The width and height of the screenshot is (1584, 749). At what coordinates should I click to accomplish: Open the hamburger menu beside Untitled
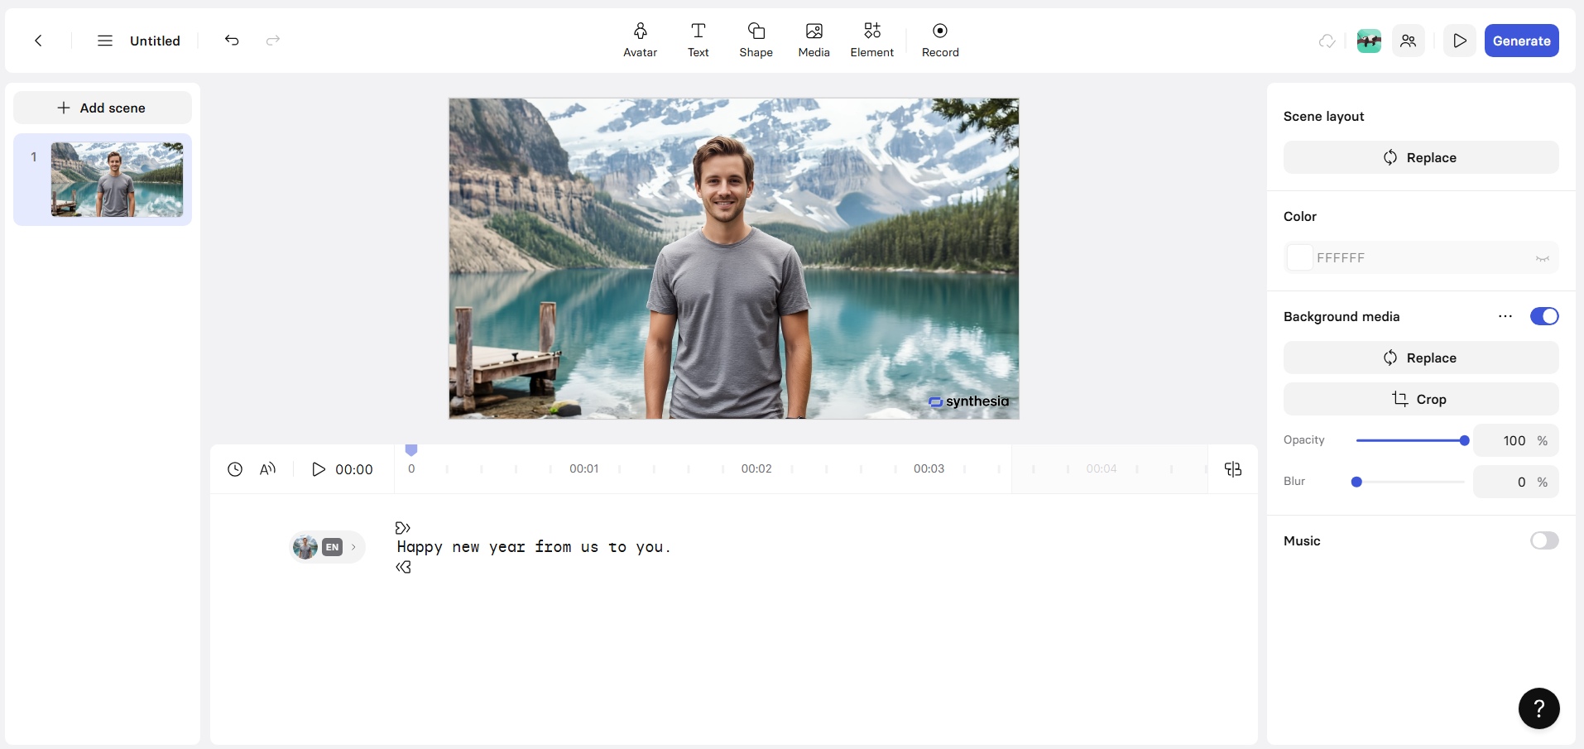105,41
